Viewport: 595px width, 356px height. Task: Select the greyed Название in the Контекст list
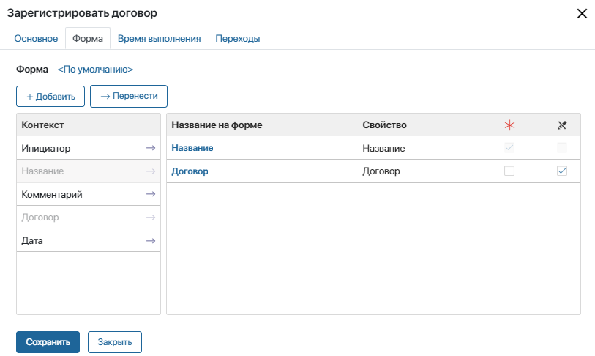click(89, 171)
